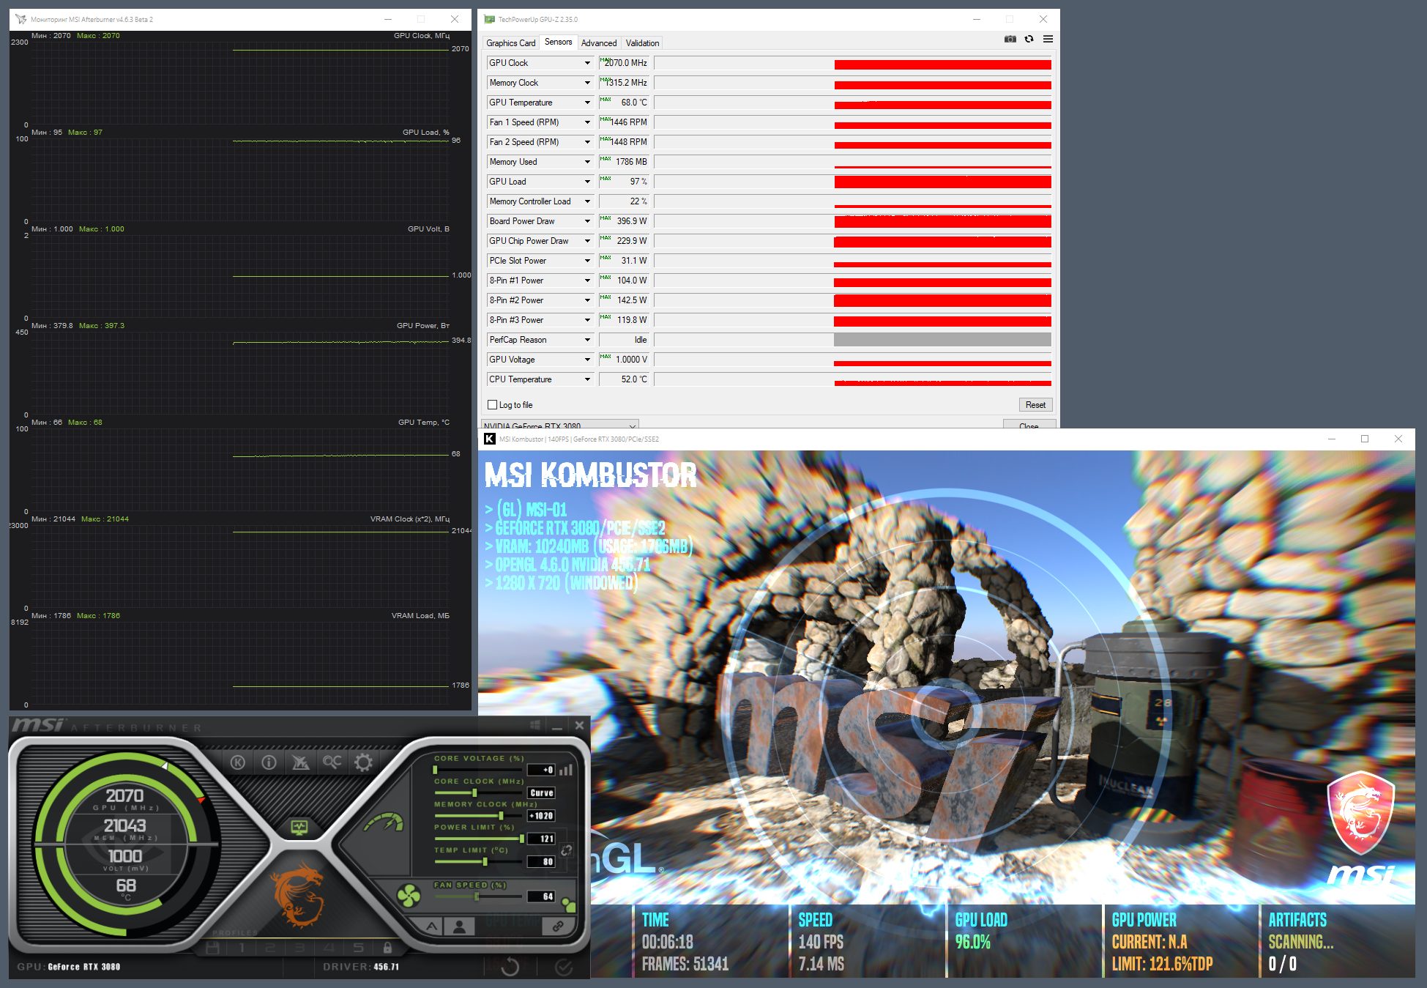Open the GPU-Z hamburger menu
1427x988 pixels.
1048,39
